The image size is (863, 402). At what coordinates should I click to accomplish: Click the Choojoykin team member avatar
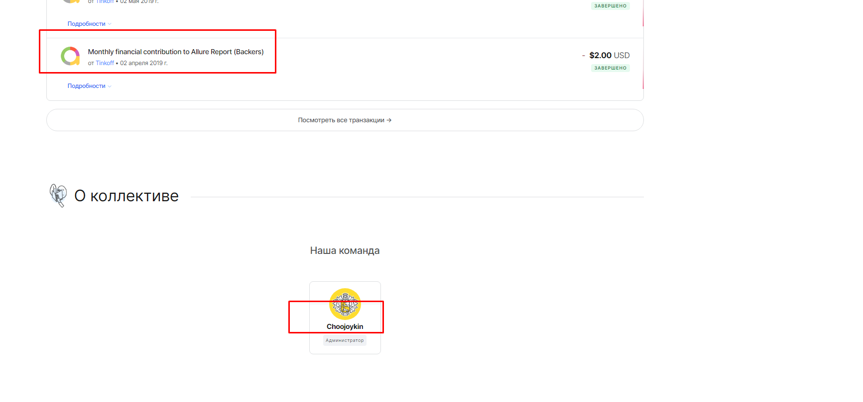pyautogui.click(x=345, y=304)
